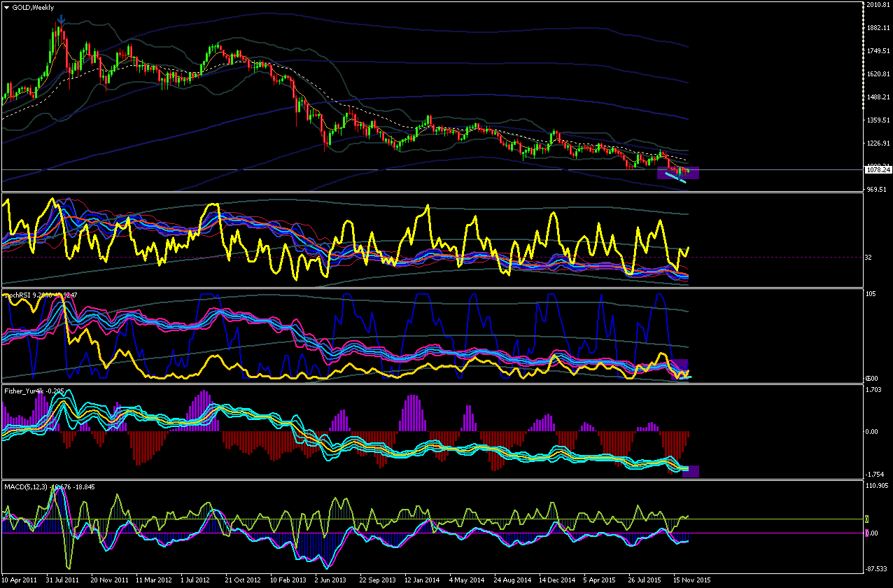Click the green level marker on the MACD scale

click(867, 519)
